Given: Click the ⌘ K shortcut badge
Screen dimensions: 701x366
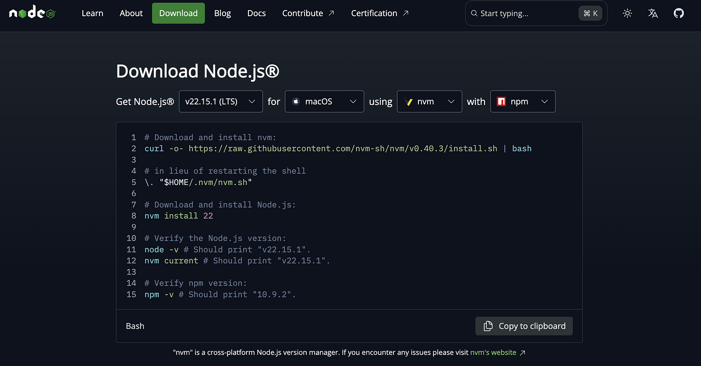Looking at the screenshot, I should tap(590, 13).
